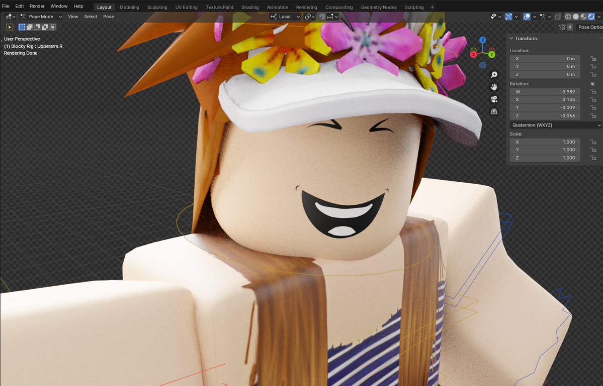Click the Rotation Z -0.066 field
Screen dimensions: 603x386
(545, 115)
